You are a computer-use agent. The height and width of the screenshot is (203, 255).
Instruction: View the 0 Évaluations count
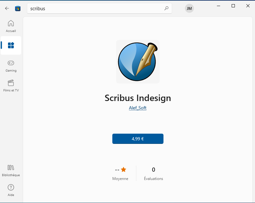click(x=153, y=173)
